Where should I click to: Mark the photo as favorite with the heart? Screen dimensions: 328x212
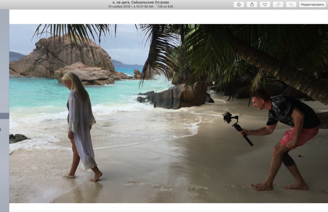click(265, 4)
